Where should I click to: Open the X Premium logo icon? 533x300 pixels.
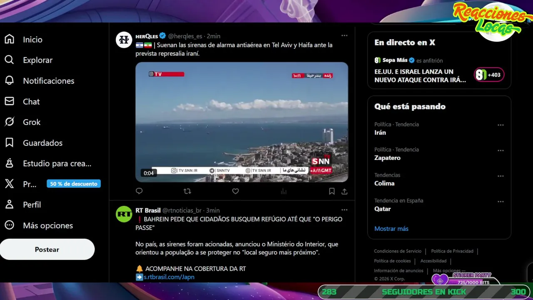click(9, 184)
